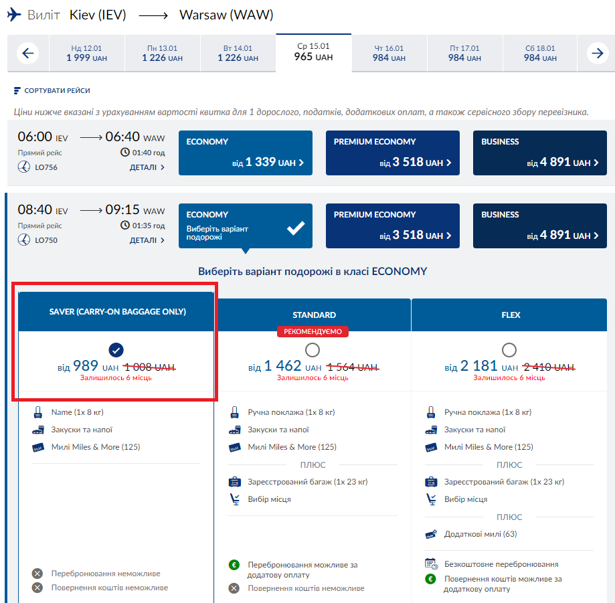
Task: Expand details for the 08:40 flight
Action: tap(147, 240)
